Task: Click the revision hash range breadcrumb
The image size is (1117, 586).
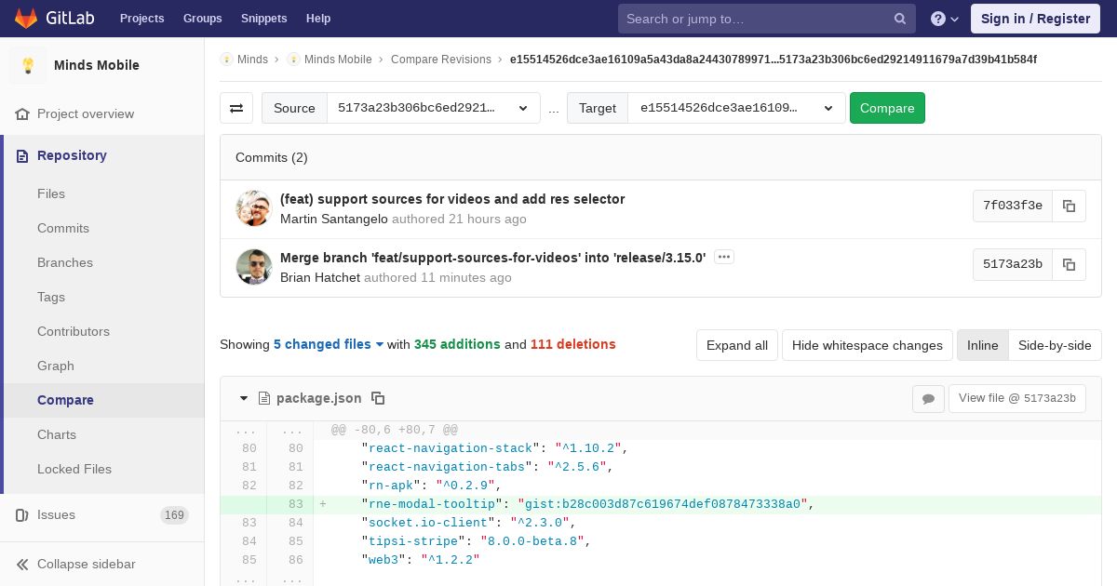Action: click(x=774, y=59)
